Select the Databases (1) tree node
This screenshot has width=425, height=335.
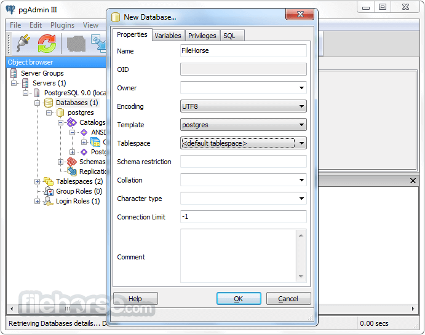(76, 103)
